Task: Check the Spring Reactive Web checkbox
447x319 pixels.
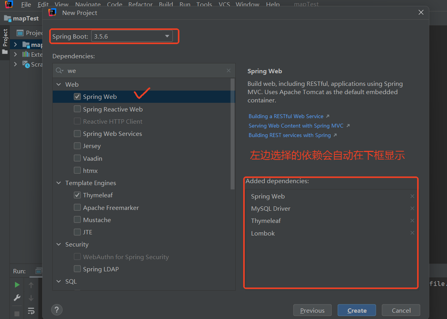Action: 77,109
